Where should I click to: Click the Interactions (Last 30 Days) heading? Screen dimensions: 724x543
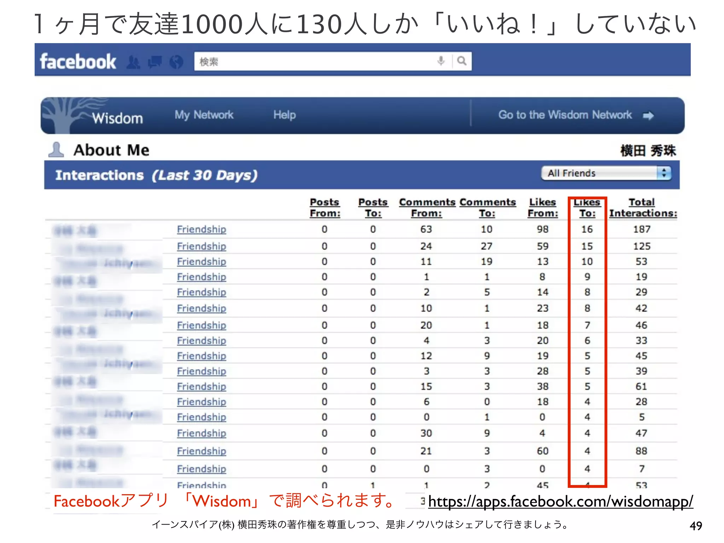[156, 175]
